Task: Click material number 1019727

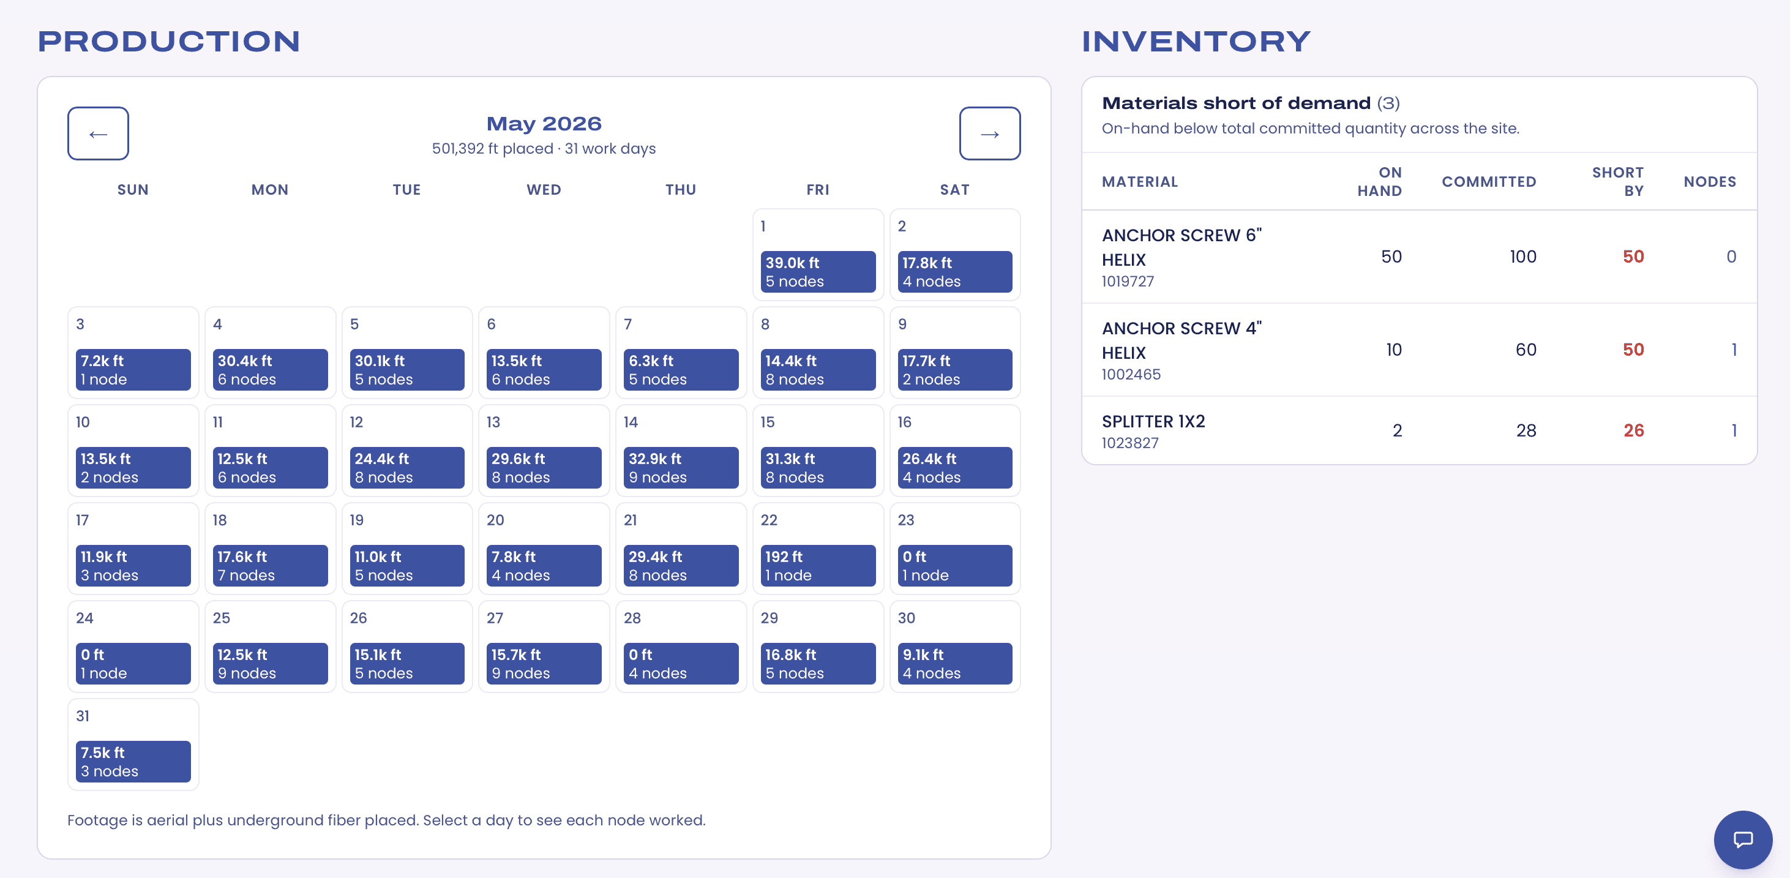Action: [x=1128, y=282]
